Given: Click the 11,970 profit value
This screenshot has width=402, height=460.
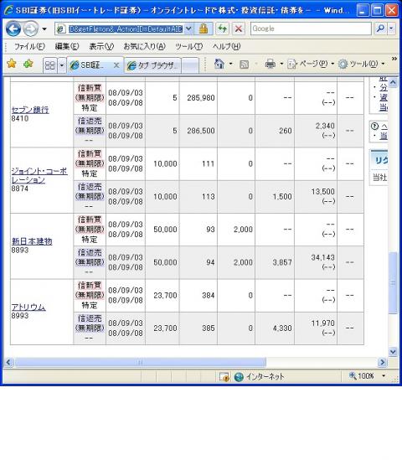Looking at the screenshot, I should coord(322,323).
